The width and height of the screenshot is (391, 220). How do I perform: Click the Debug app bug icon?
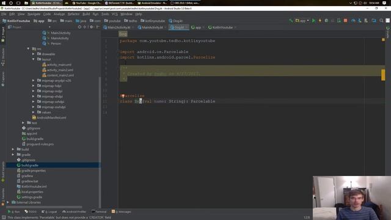click(x=326, y=21)
